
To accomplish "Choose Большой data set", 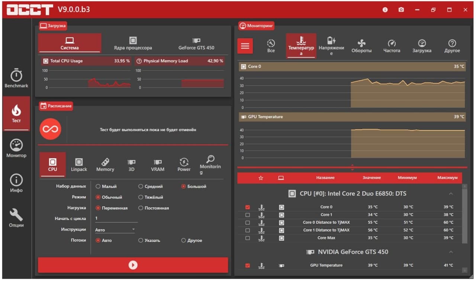I will [194, 187].
